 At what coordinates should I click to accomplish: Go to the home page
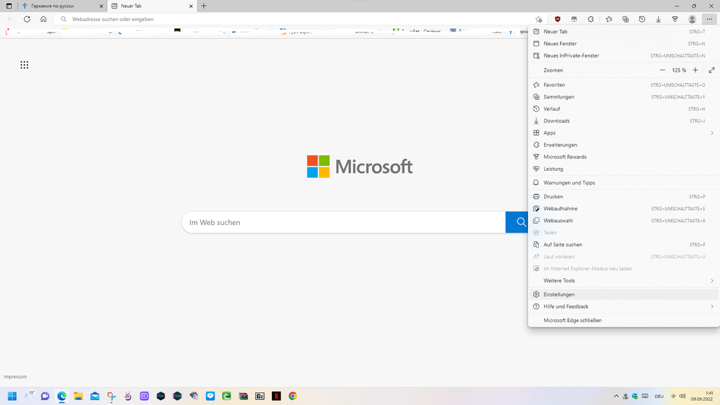coord(44,19)
